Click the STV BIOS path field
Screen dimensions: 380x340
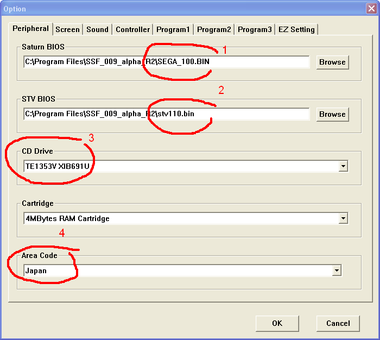tap(166, 114)
